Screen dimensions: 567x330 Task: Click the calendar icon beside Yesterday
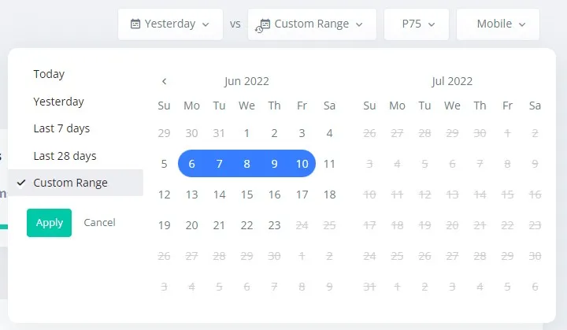135,24
